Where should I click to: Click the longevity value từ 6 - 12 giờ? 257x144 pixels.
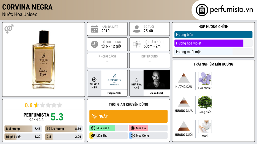111,46
